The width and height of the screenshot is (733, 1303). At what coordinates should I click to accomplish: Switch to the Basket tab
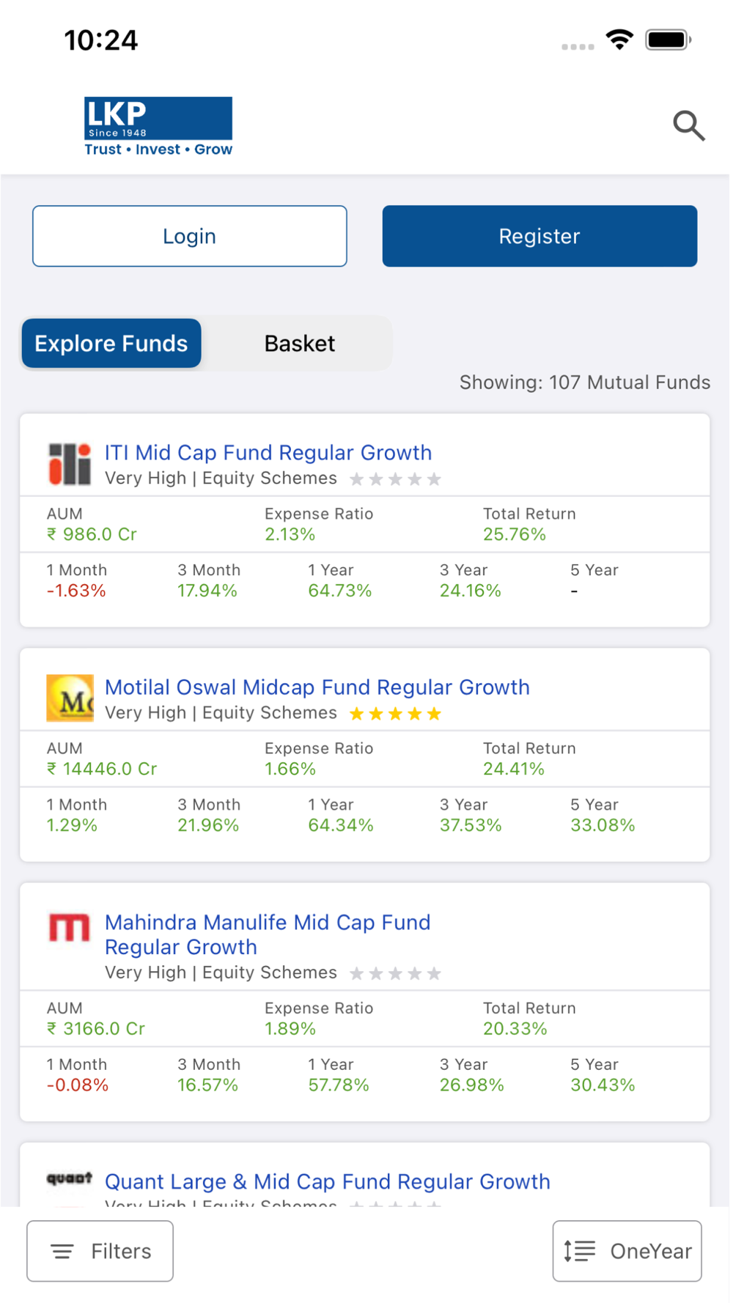(x=299, y=343)
